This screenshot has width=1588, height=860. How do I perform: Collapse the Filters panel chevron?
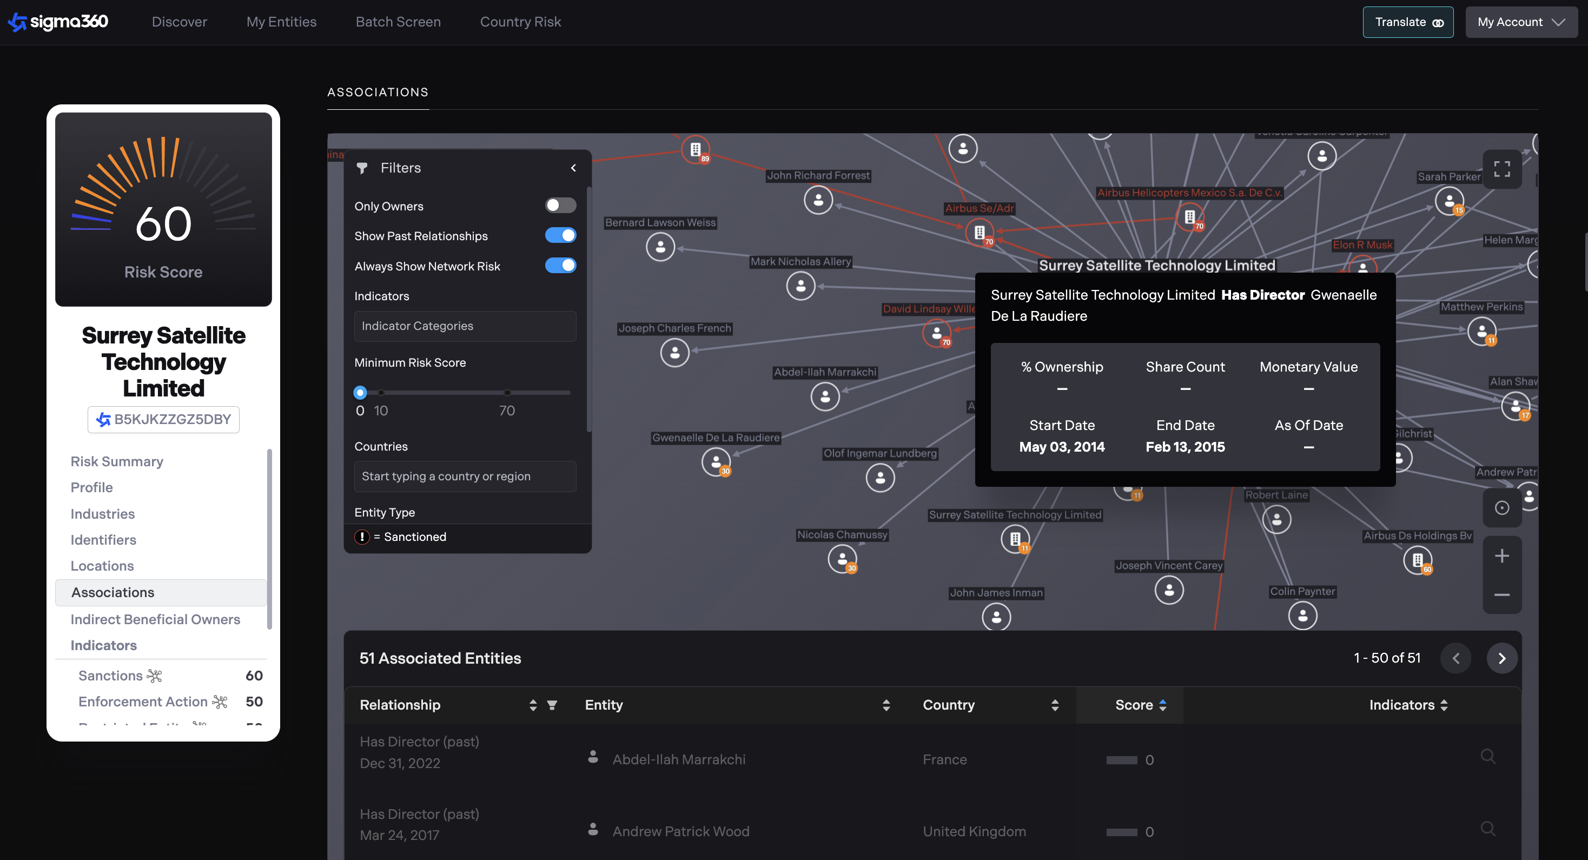click(573, 168)
